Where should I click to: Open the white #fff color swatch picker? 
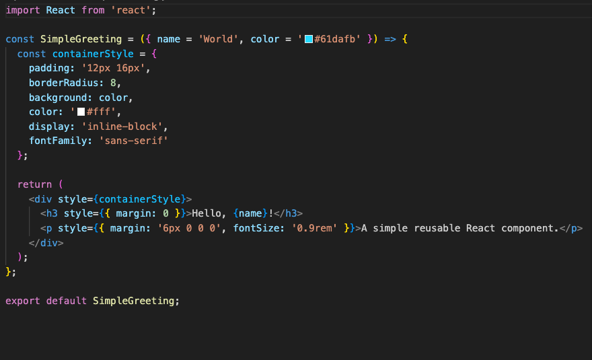point(81,112)
